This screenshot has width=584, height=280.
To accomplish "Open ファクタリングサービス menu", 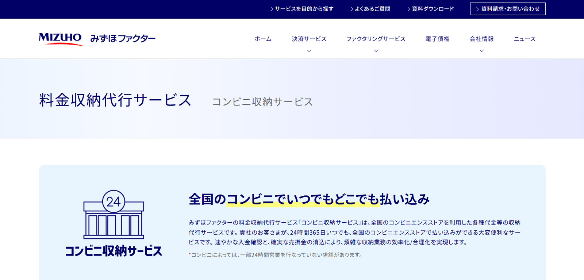I will click(x=376, y=39).
